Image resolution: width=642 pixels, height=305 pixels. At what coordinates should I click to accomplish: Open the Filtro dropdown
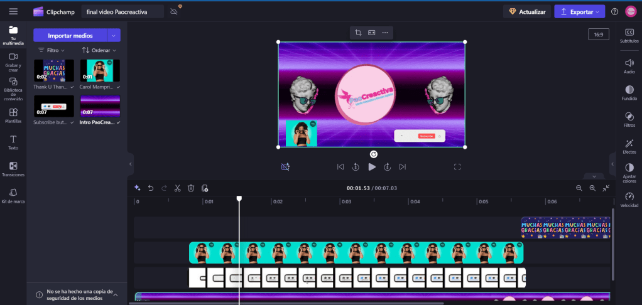pyautogui.click(x=52, y=50)
